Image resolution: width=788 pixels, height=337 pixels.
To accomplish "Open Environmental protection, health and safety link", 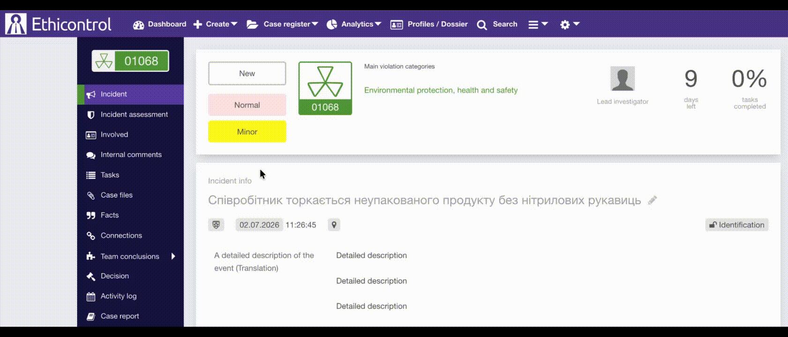I will point(441,90).
